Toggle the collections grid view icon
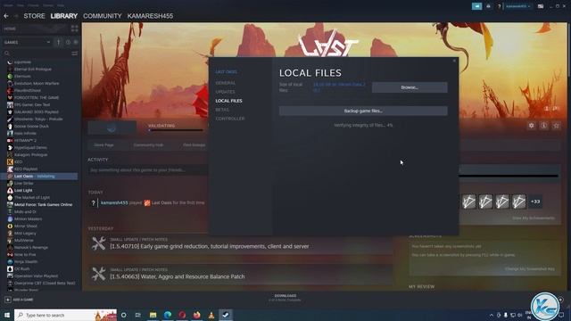The image size is (571, 321). (x=75, y=29)
